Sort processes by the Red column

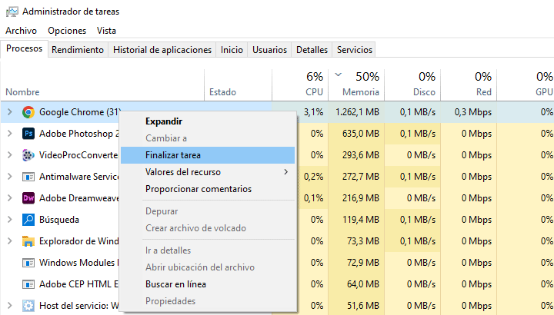click(x=469, y=85)
